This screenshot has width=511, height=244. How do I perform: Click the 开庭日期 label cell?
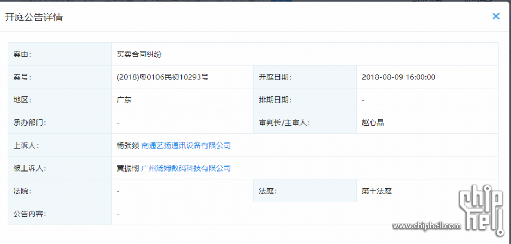click(x=305, y=77)
